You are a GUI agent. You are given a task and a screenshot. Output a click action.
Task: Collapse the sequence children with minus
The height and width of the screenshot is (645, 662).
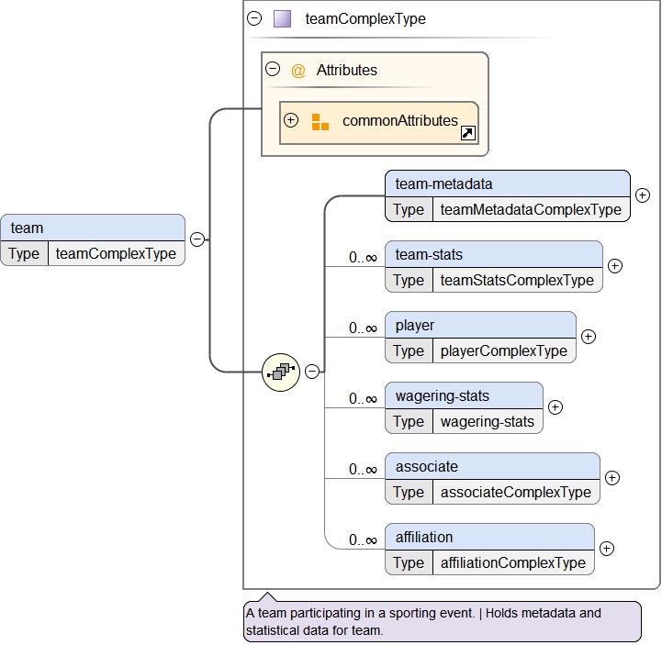tap(312, 372)
